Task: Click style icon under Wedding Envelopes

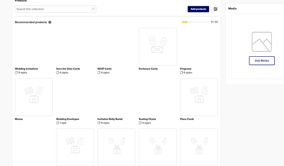Action: [x=57, y=123]
